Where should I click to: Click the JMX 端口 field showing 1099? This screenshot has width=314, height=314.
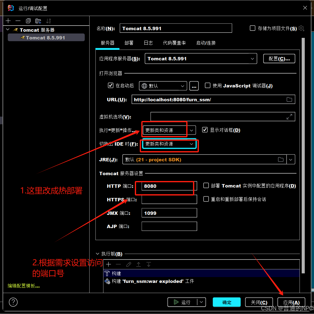(169, 213)
